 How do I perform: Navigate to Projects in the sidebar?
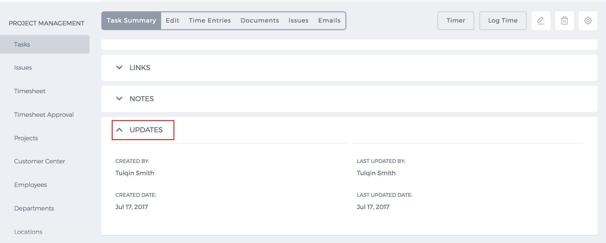(26, 138)
